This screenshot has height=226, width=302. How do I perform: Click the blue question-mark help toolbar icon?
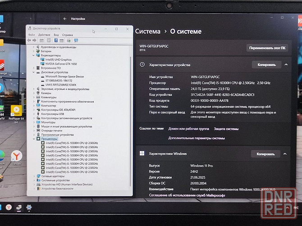point(56,41)
